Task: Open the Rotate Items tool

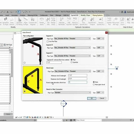Action: click(42, 21)
